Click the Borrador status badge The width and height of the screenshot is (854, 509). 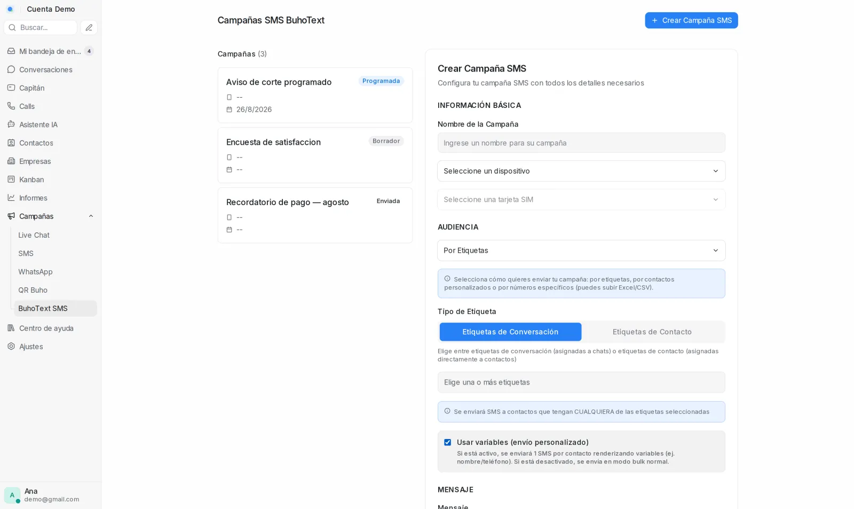(386, 141)
